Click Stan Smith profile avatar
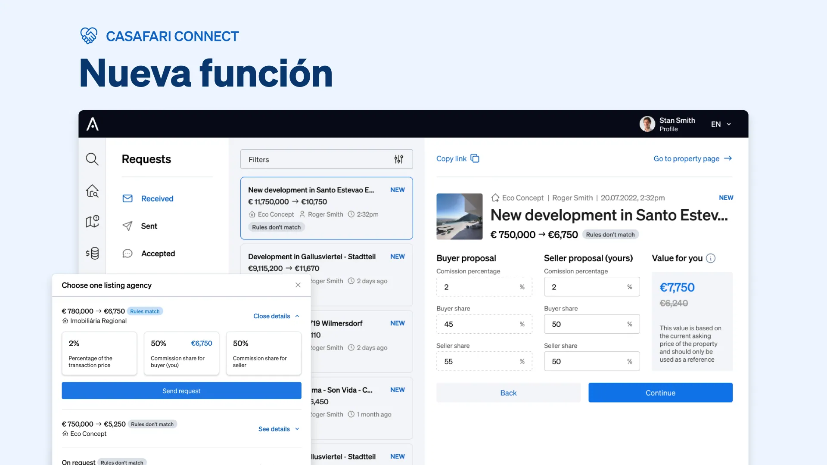The width and height of the screenshot is (827, 465). [x=647, y=124]
